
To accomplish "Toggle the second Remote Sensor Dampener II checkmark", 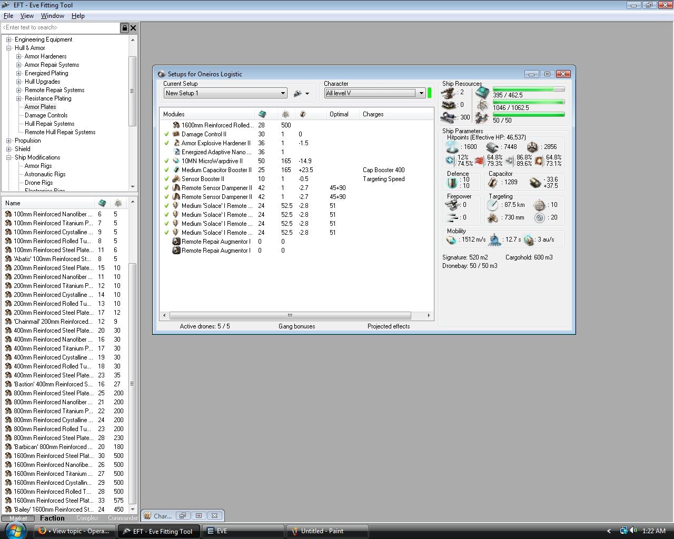I will click(x=166, y=197).
